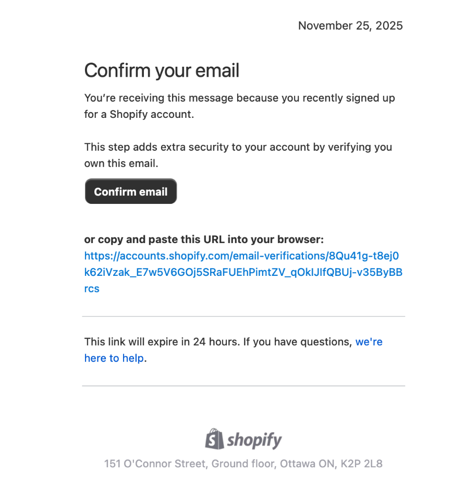Viewport: 476px width, 497px height.
Task: Click the "You're receiving this message" paragraph
Action: click(x=239, y=98)
